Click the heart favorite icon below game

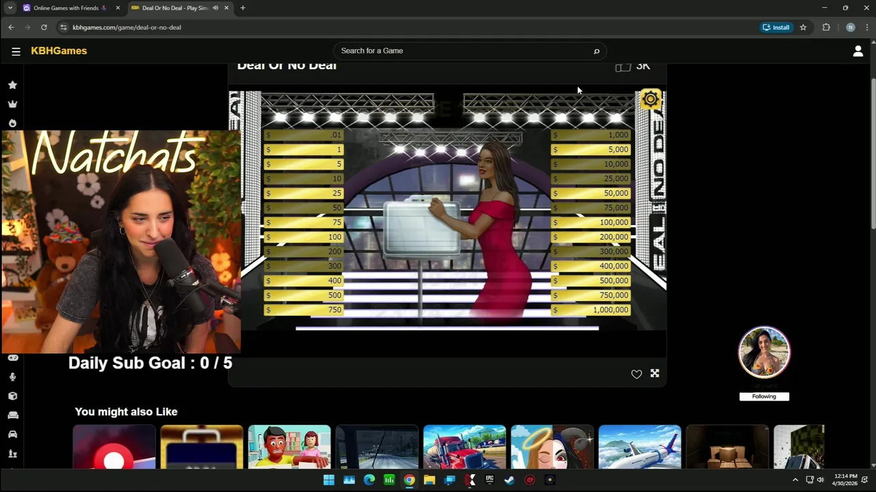636,374
